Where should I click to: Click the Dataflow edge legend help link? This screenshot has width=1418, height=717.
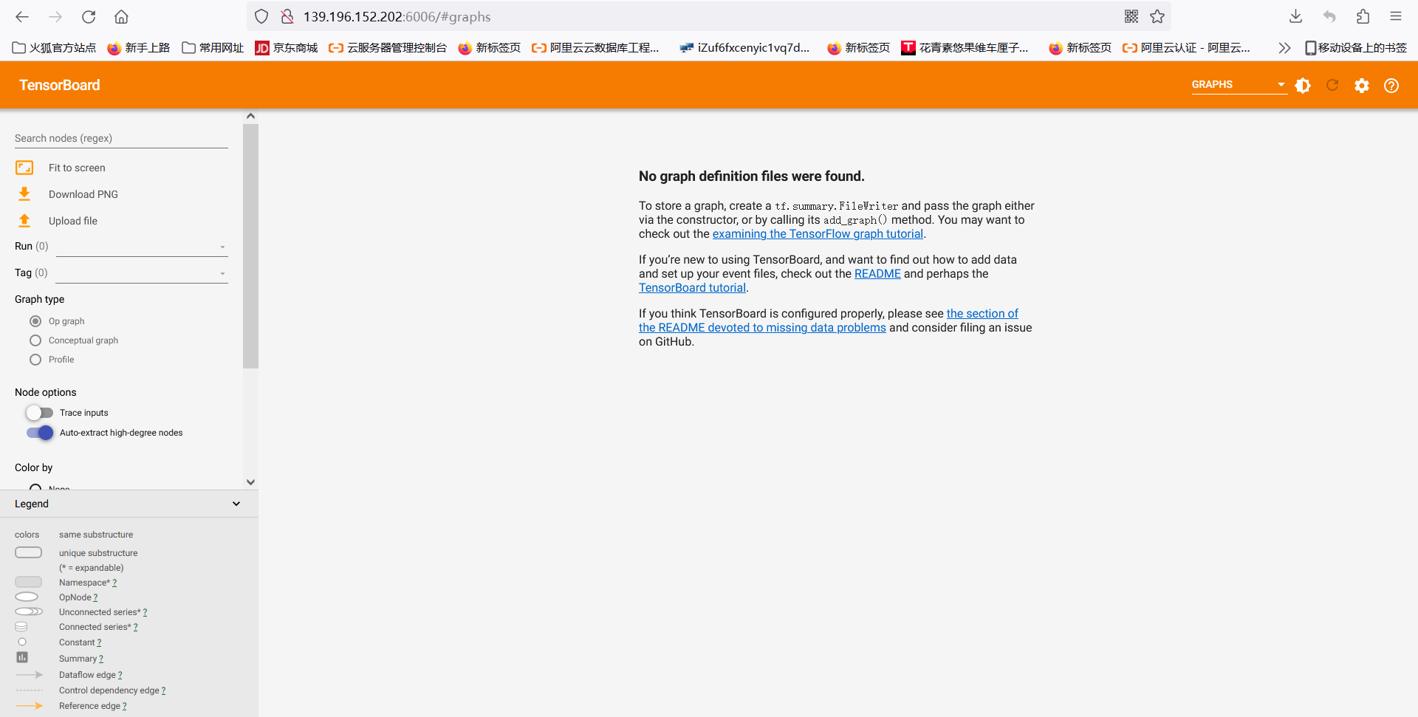120,675
